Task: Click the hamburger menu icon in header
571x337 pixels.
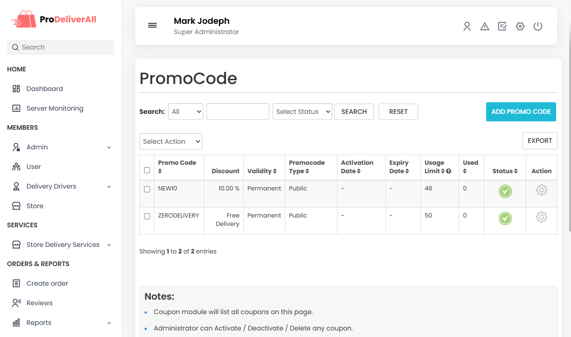Action: point(152,26)
